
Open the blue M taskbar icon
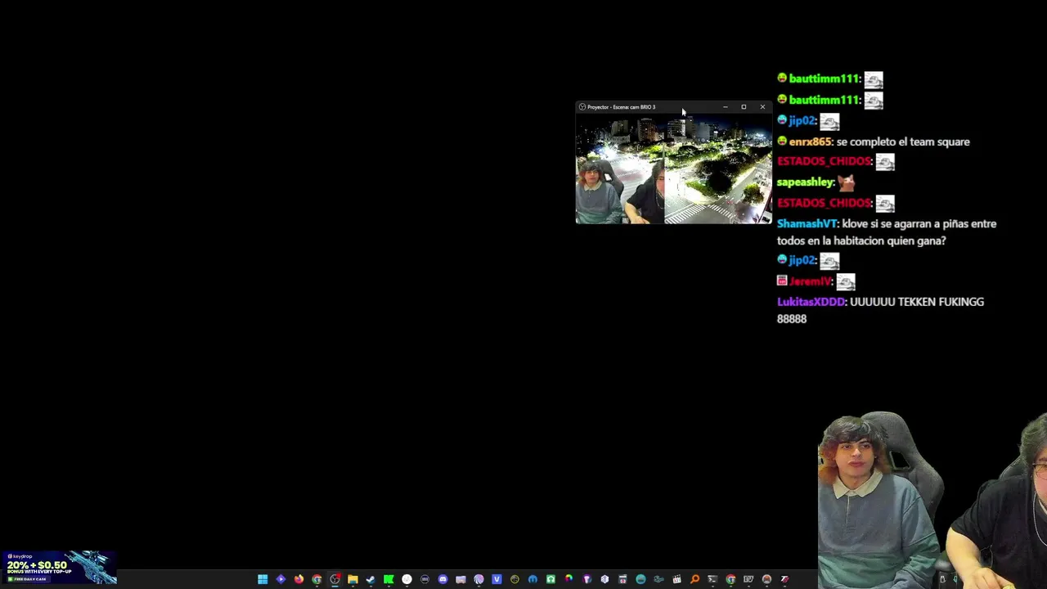pyautogui.click(x=532, y=579)
